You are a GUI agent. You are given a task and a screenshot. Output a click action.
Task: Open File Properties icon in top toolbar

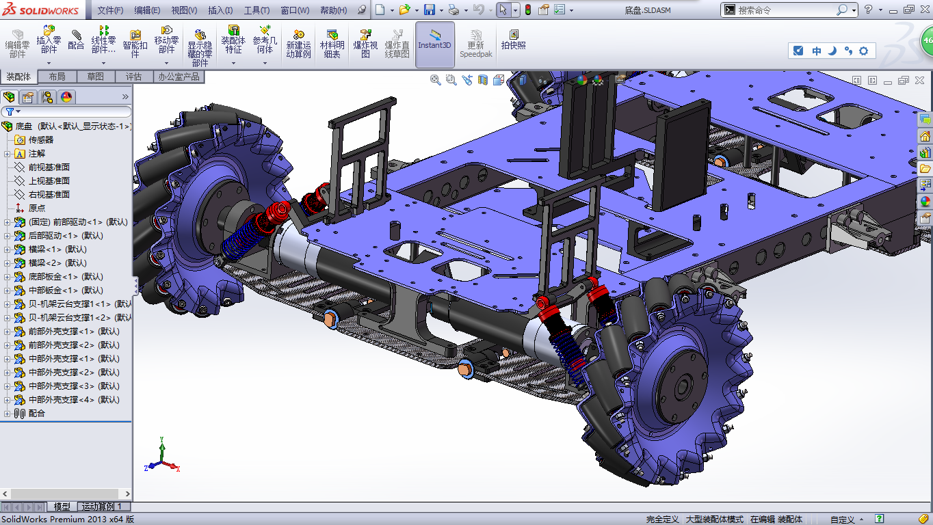click(544, 10)
